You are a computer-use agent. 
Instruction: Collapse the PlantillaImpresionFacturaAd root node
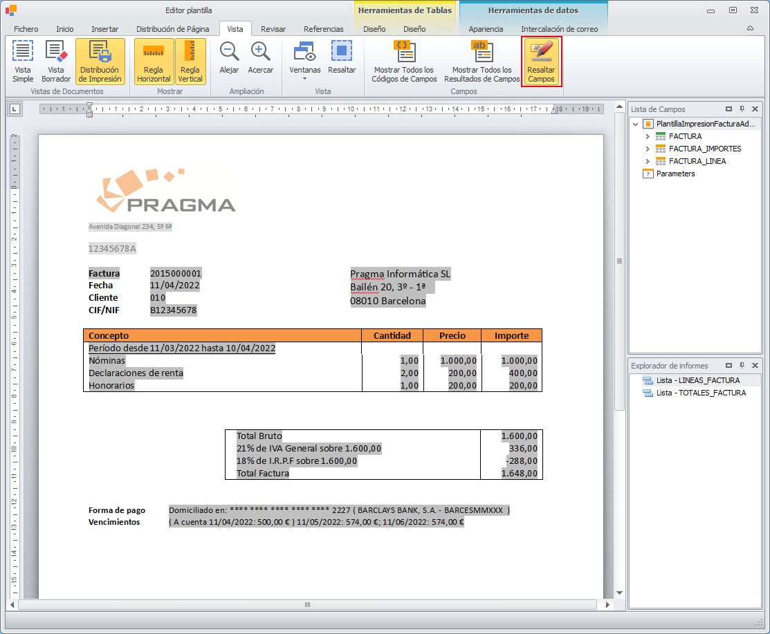click(636, 124)
